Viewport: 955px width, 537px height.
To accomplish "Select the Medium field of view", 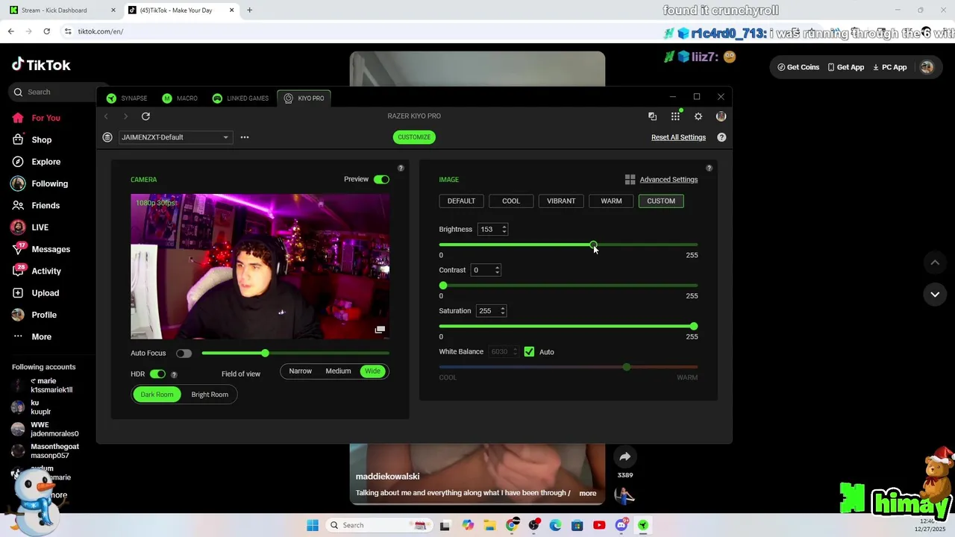I will 338,371.
